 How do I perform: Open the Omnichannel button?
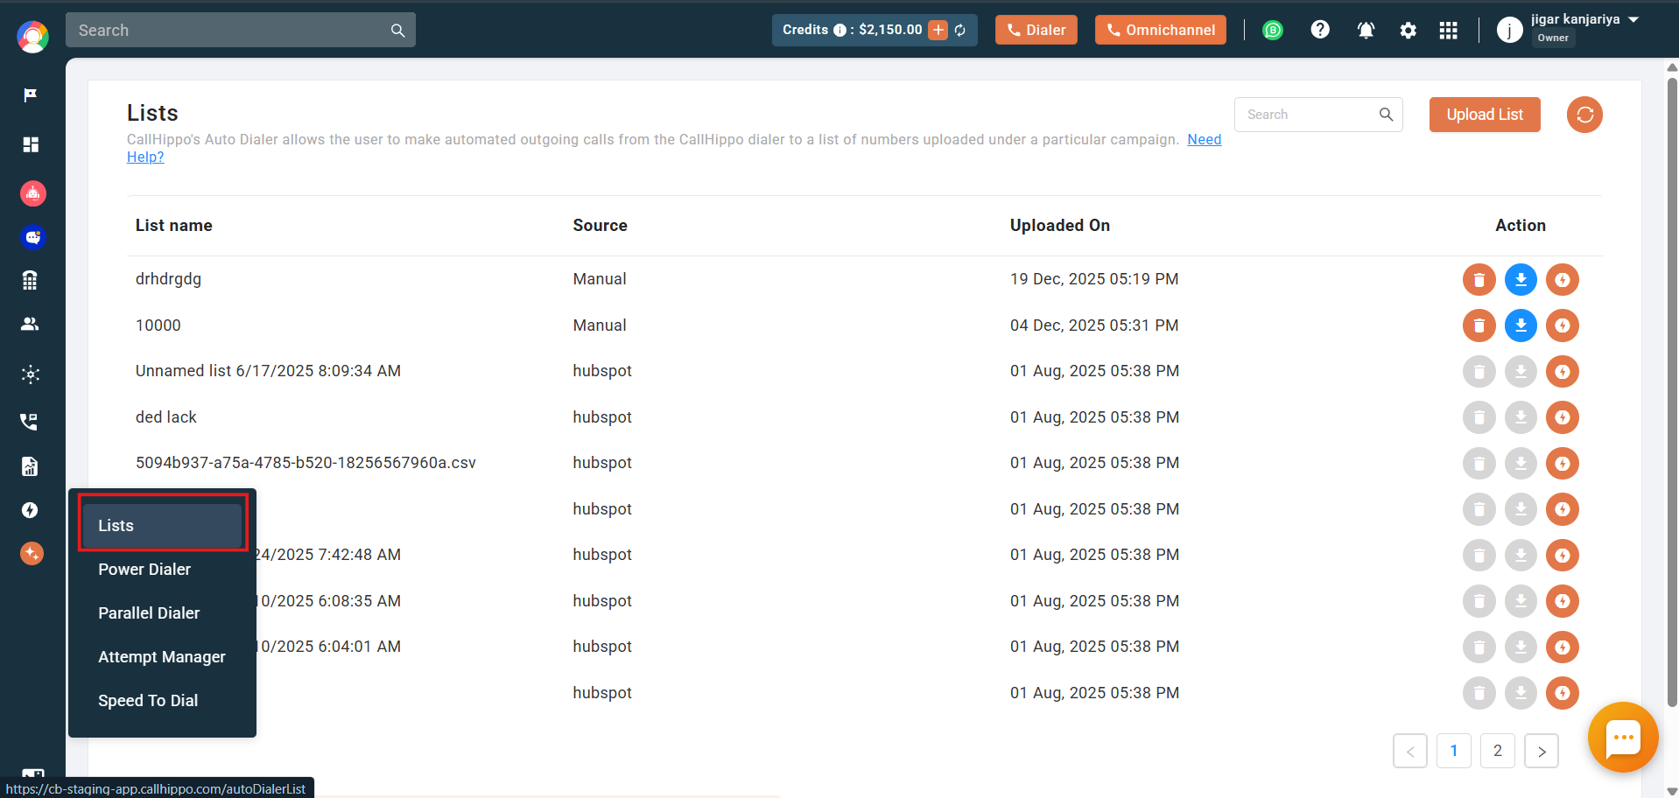(x=1161, y=30)
